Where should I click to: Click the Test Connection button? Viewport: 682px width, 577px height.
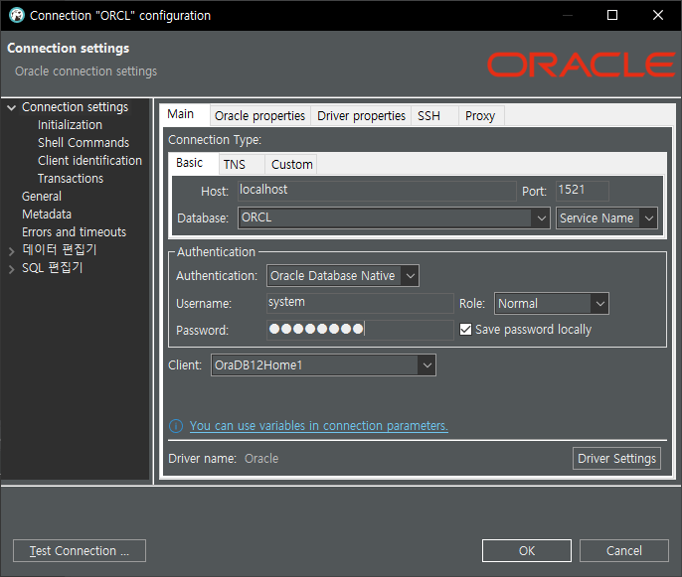tap(80, 551)
